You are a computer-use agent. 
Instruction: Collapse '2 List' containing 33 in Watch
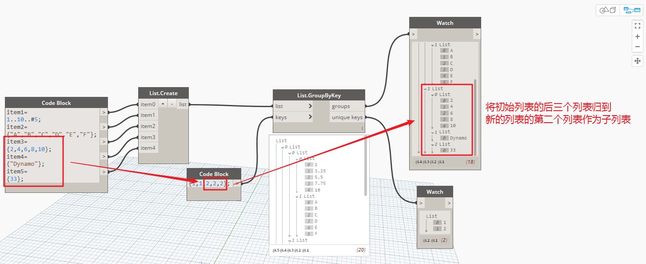tap(432, 144)
